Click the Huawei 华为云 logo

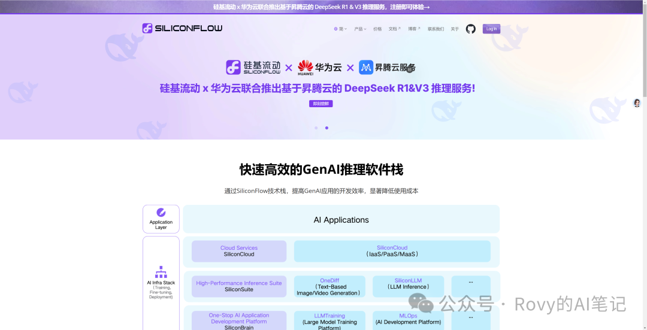(320, 68)
